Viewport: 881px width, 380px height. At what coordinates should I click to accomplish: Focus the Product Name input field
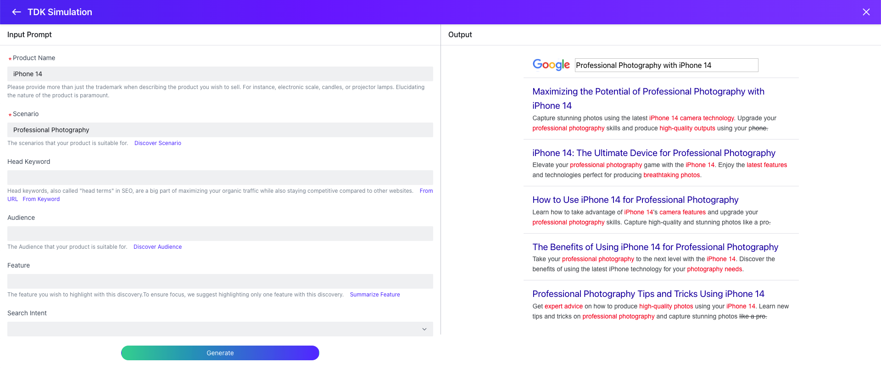[220, 74]
